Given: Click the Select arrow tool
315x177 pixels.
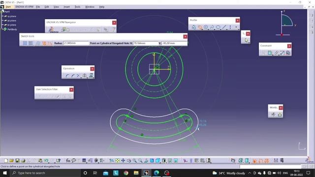Looking at the screenshot, I should (246, 40).
